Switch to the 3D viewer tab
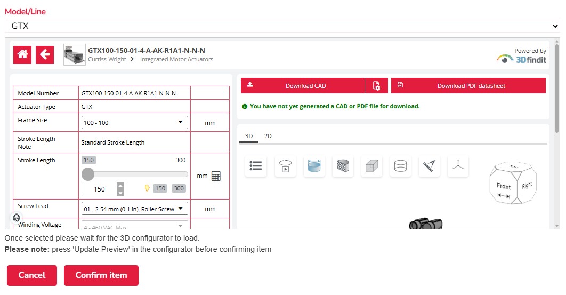 point(249,136)
